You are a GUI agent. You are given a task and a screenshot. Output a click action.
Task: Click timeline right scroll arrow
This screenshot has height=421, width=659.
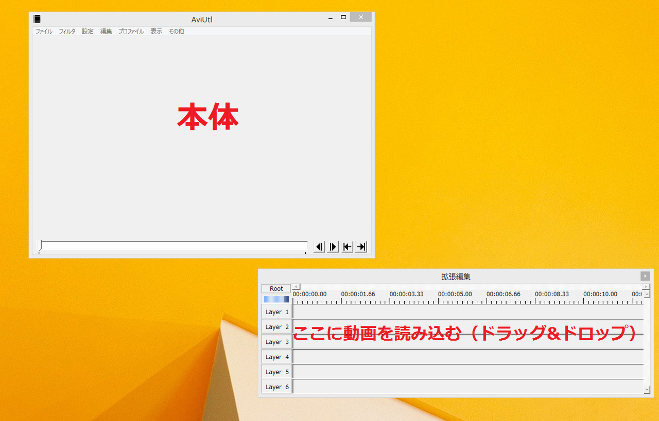click(646, 286)
